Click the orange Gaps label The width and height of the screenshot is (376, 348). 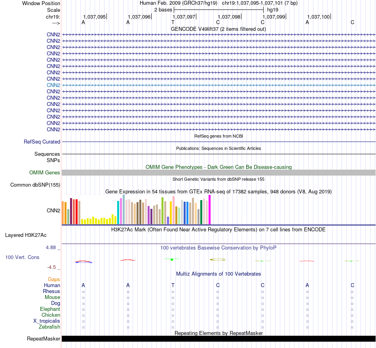[54, 279]
